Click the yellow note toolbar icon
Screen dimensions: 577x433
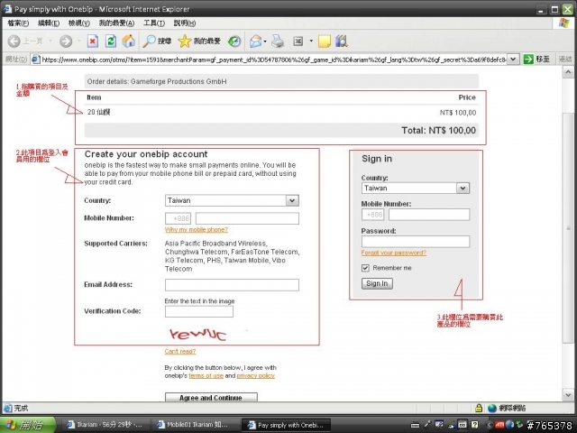(x=325, y=41)
